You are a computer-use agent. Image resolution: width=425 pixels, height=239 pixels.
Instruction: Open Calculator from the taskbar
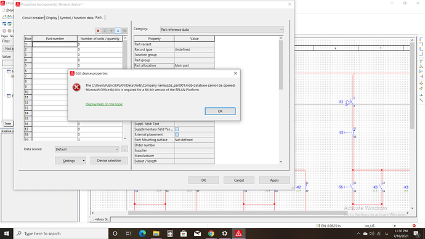[170, 233]
